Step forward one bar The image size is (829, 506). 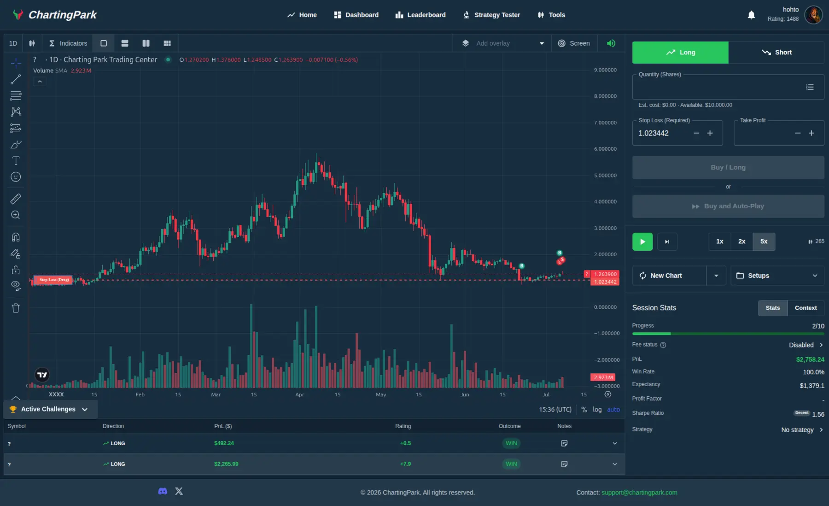667,241
